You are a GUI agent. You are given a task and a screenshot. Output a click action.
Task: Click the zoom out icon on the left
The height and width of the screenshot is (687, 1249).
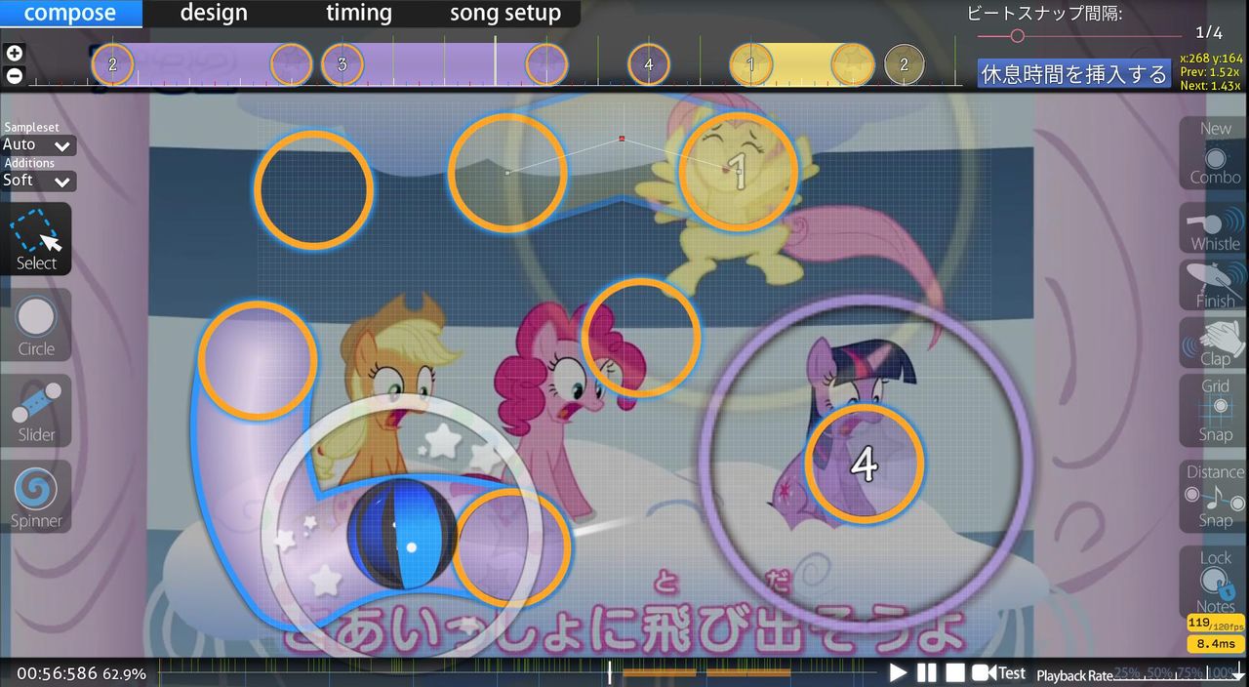click(14, 75)
